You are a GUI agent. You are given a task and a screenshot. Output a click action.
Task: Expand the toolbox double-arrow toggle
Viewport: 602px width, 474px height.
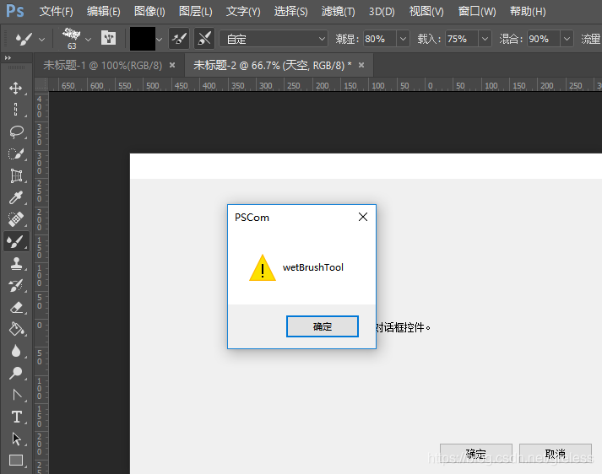tap(8, 58)
